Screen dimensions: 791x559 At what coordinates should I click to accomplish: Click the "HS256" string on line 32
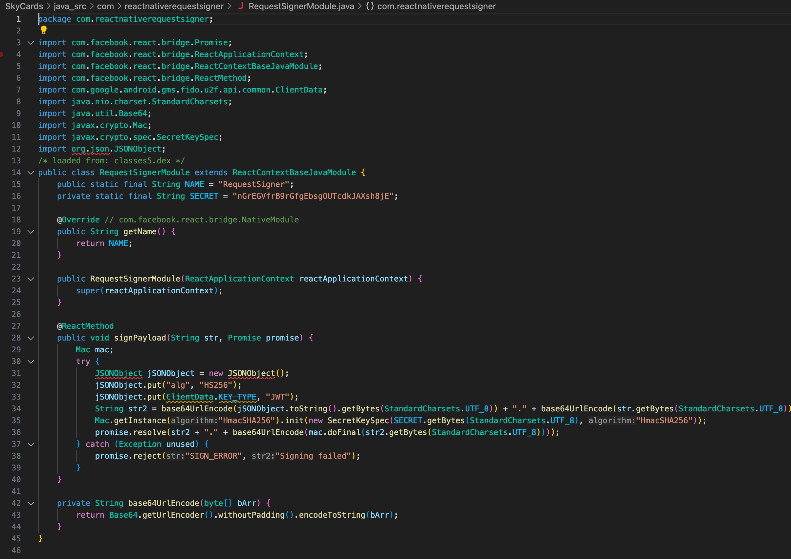point(216,385)
